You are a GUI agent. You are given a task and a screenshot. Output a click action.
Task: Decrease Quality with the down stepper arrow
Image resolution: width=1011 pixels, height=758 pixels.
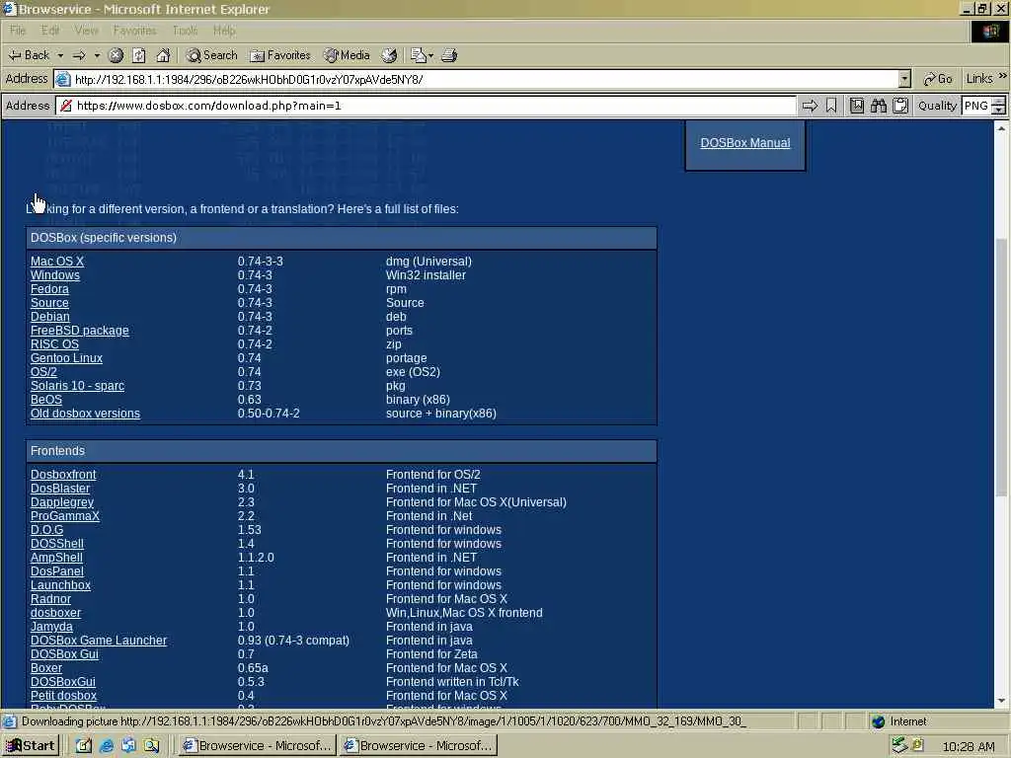(999, 111)
